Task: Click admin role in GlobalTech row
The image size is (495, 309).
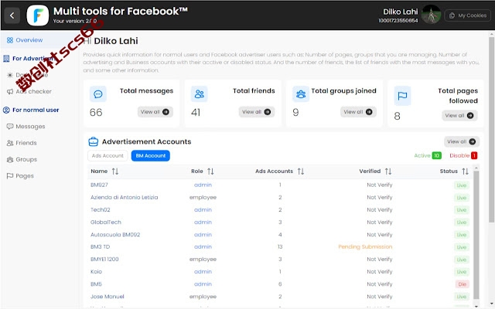Action: 203,222
